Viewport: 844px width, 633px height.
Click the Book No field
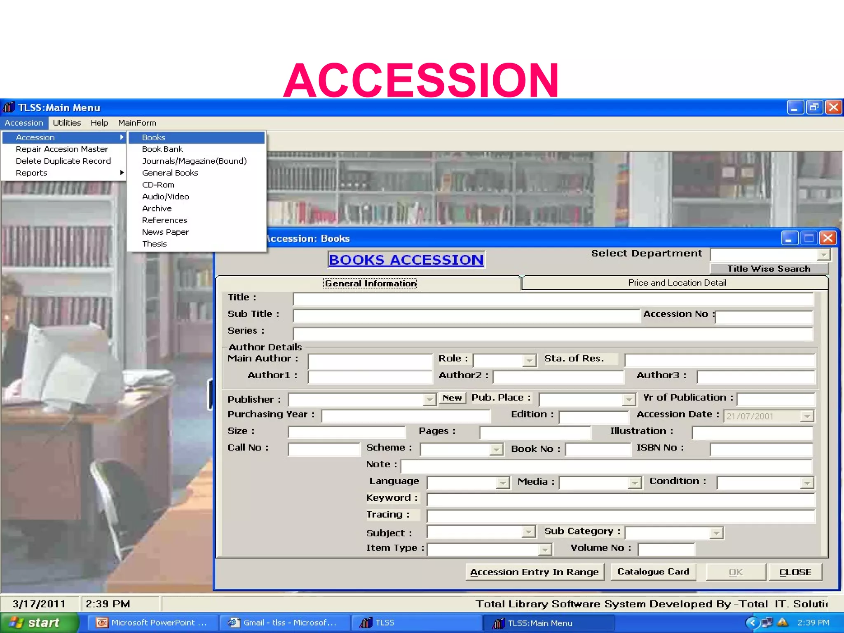[598, 449]
